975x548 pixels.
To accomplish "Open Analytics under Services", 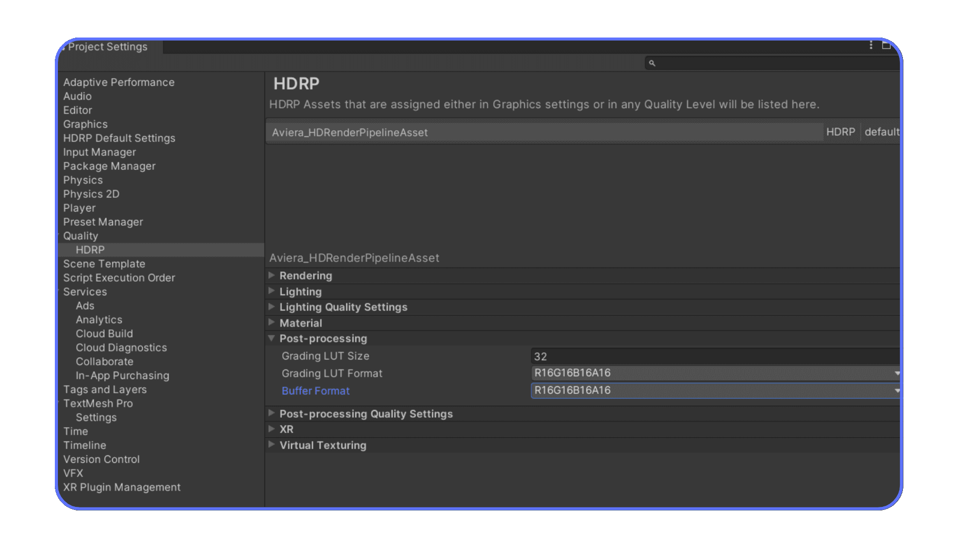I will pos(99,320).
